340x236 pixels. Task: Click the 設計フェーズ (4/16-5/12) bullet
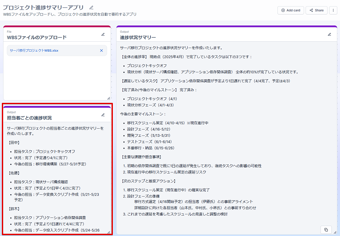pos(149,129)
